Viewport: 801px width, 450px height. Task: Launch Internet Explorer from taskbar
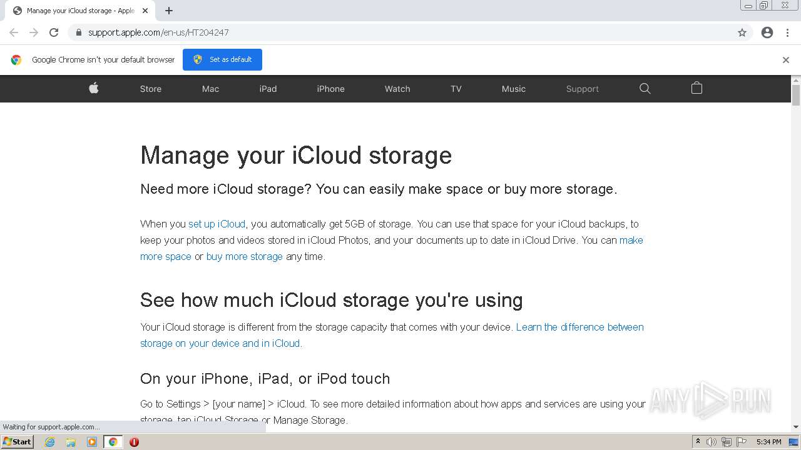tap(49, 442)
